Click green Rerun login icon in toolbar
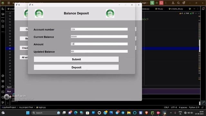This screenshot has width=206, height=116. 152,3
